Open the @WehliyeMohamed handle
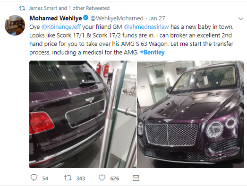Image resolution: width=247 pixels, height=187 pixels. (x=117, y=18)
